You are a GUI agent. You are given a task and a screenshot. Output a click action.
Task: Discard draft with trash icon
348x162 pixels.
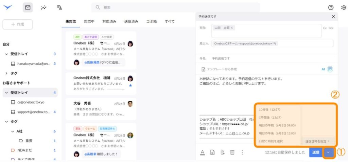[232, 152]
